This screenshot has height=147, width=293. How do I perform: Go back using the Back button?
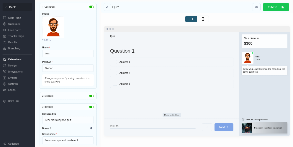[x=17, y=7]
